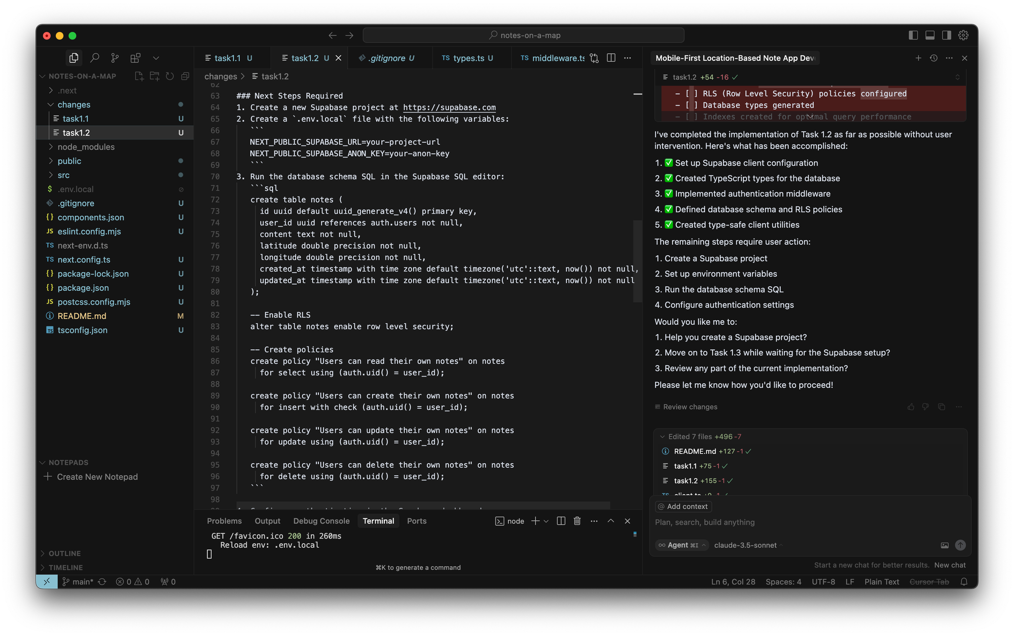Viewport: 1014px width, 636px height.
Task: Switch to the Ports panel tab
Action: 417,521
